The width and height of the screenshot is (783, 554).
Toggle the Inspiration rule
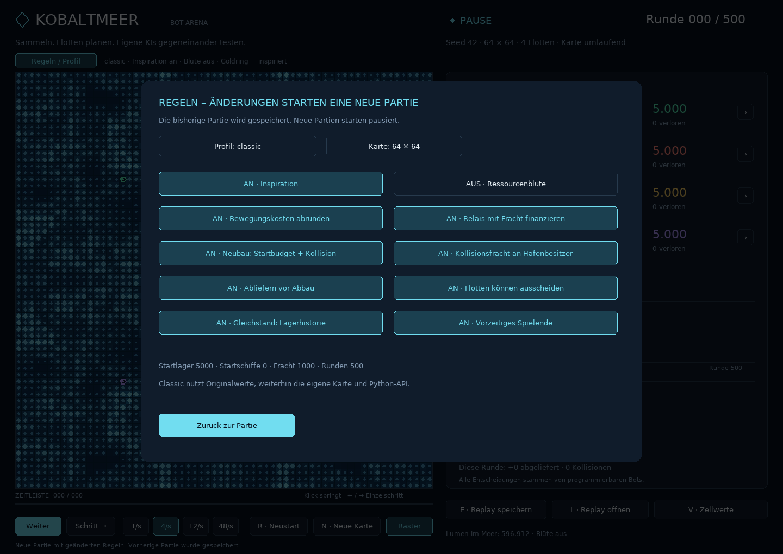(x=271, y=184)
